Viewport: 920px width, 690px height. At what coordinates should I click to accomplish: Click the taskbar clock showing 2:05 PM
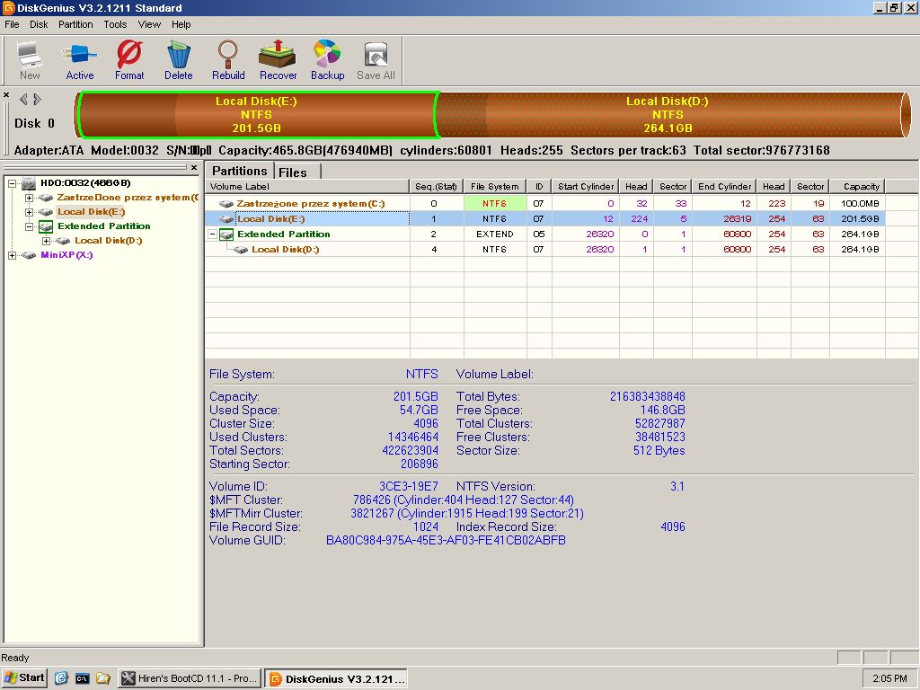point(889,678)
